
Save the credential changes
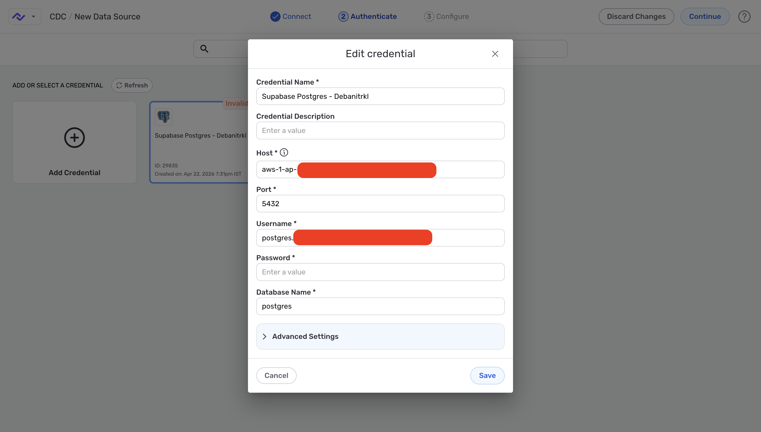click(487, 375)
